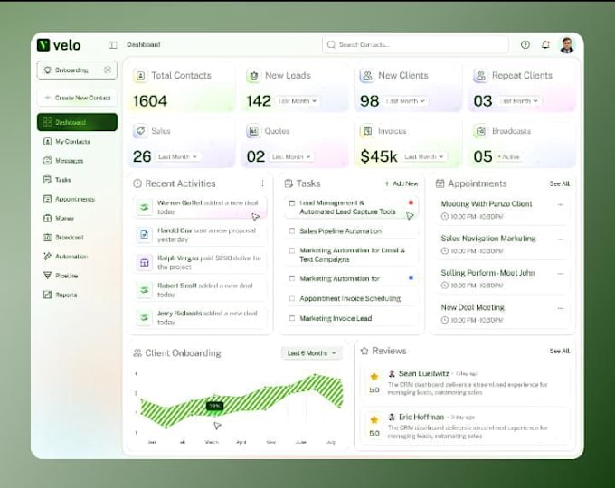Click the Robert Scott deal icon
Viewport: 615px width, 488px height.
(145, 290)
